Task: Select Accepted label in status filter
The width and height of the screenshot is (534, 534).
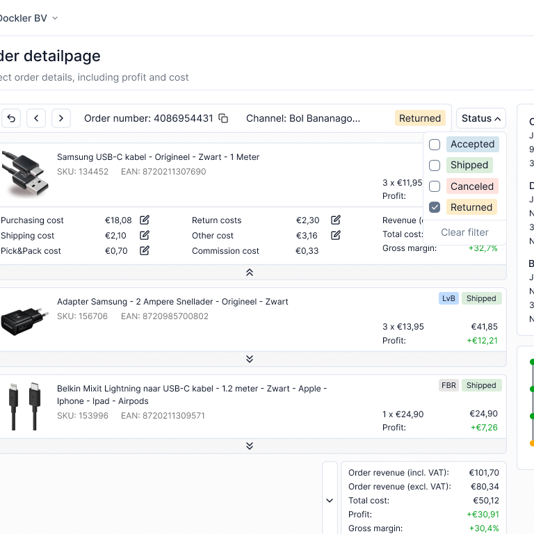Action: (x=473, y=144)
